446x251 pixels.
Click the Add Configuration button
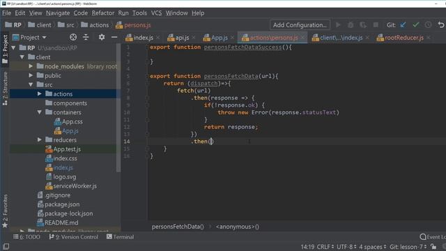pos(300,25)
